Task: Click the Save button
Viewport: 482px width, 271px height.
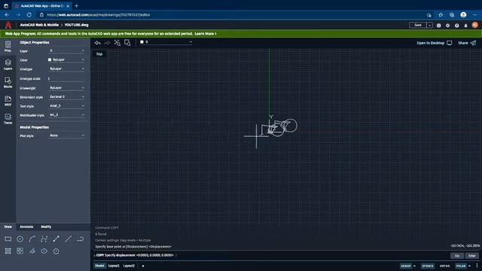Action: [x=418, y=25]
